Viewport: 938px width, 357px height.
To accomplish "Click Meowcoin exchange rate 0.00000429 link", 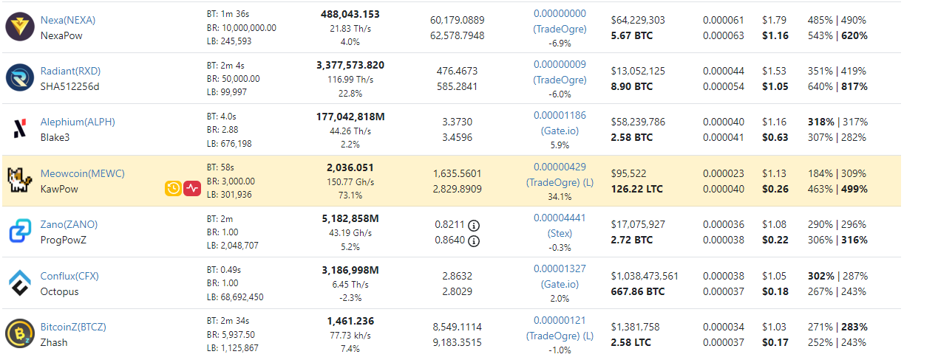I will [560, 167].
